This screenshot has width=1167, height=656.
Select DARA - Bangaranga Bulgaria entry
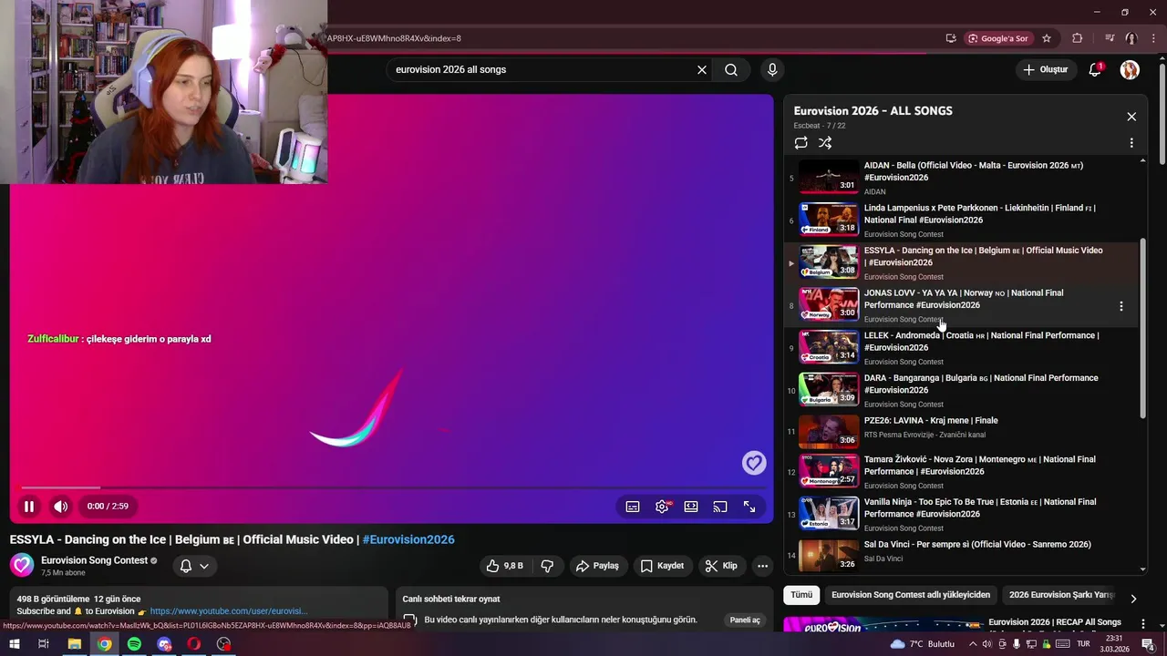point(962,391)
